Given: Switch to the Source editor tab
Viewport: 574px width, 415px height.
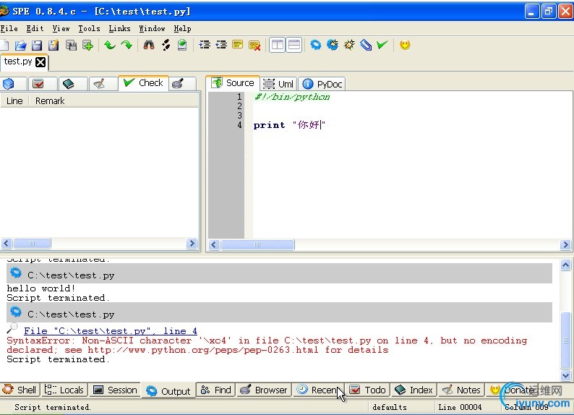Looking at the screenshot, I should click(233, 82).
